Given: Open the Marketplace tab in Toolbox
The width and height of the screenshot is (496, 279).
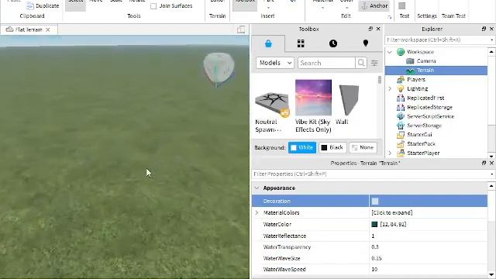Looking at the screenshot, I should coord(268,43).
